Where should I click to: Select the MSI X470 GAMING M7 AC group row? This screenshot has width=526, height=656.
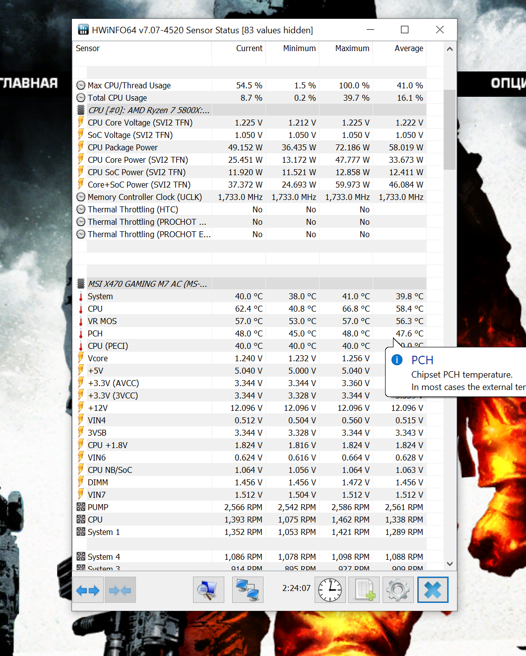249,284
